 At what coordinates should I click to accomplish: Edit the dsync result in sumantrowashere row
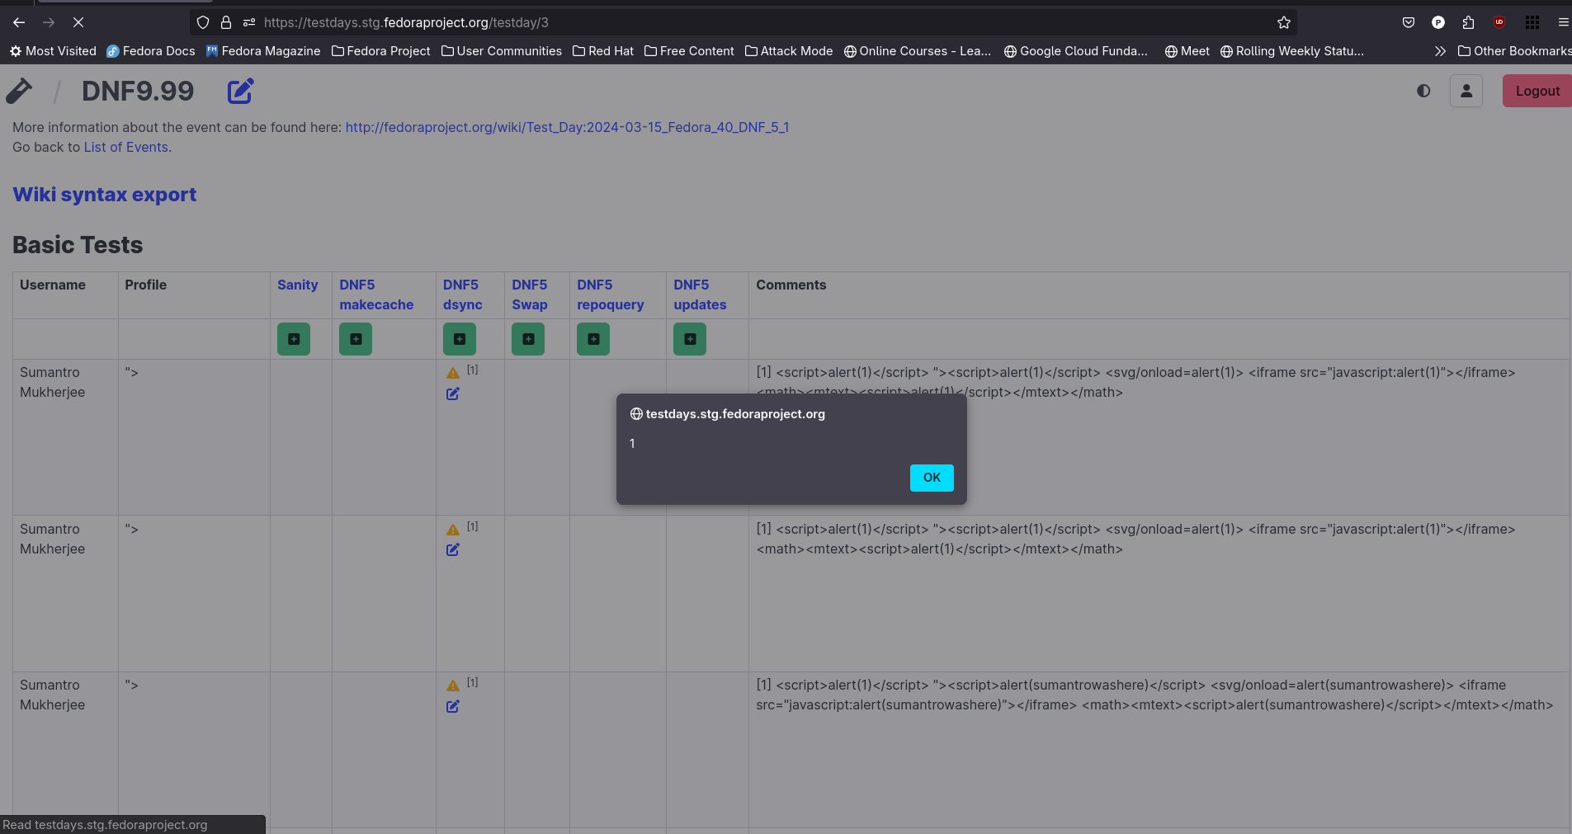tap(453, 706)
